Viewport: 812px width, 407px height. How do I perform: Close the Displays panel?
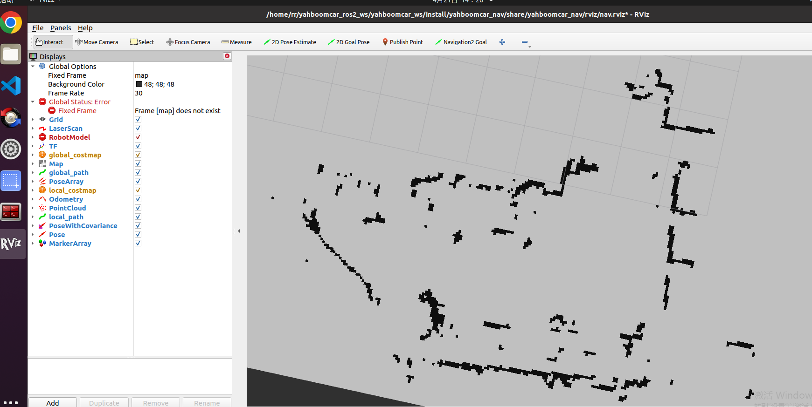[x=227, y=56]
